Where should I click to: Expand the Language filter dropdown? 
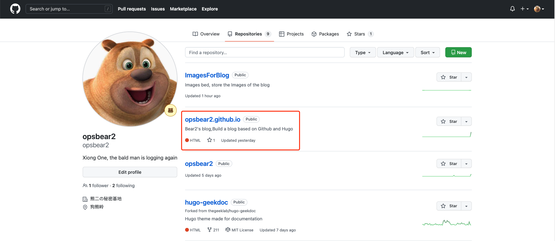(396, 52)
